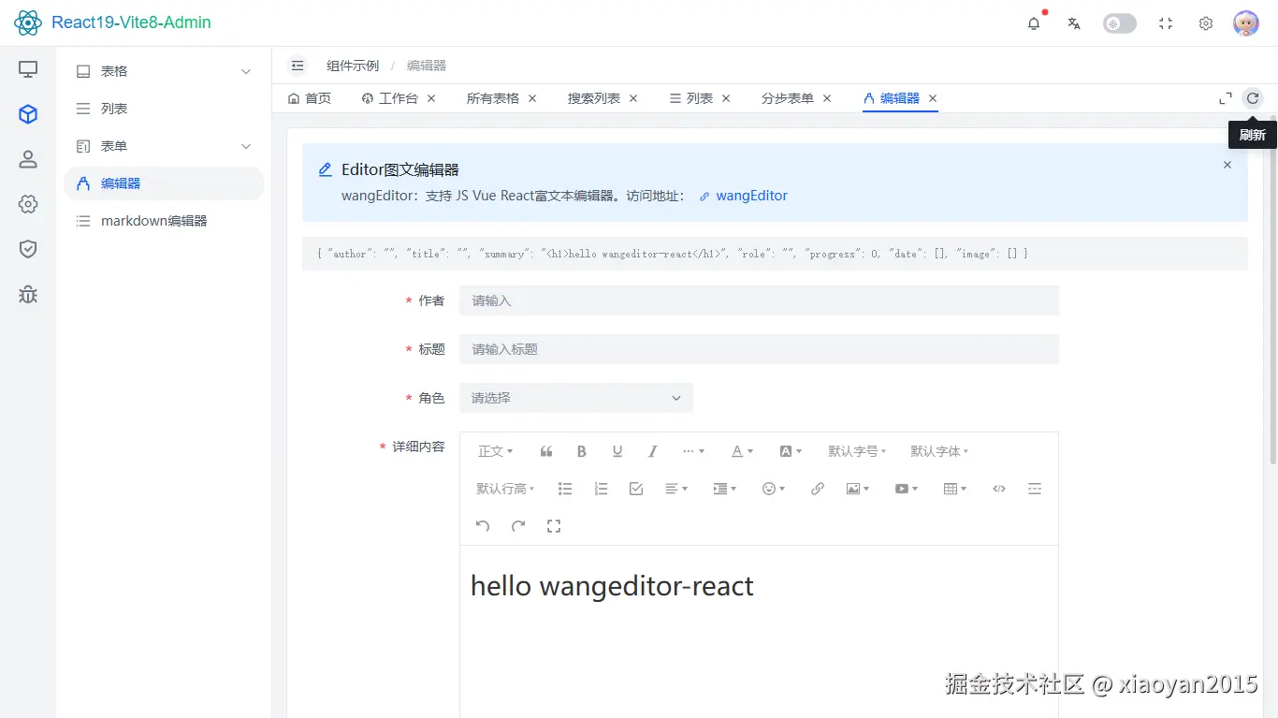Insert a hyperlink
The width and height of the screenshot is (1278, 718).
click(818, 489)
